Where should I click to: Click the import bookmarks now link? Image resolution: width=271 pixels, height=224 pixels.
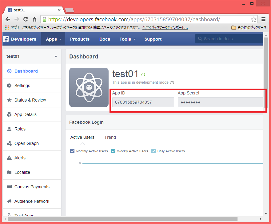[165, 28]
